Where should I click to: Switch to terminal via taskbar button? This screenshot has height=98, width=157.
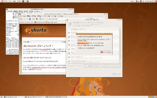tap(14, 97)
